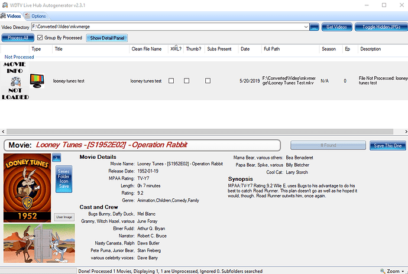Viewport: 408px width, 274px height.
Task: Click the Length value 0h 7 minutes
Action: [x=149, y=185]
